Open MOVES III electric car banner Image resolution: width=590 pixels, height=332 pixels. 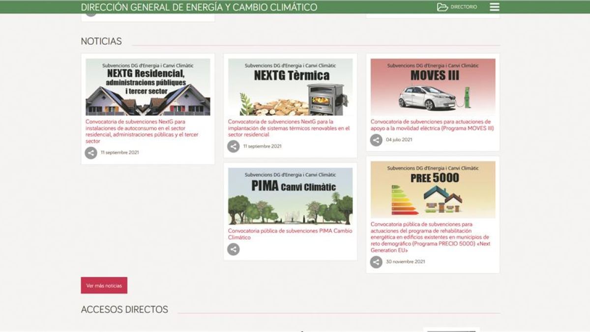433,87
